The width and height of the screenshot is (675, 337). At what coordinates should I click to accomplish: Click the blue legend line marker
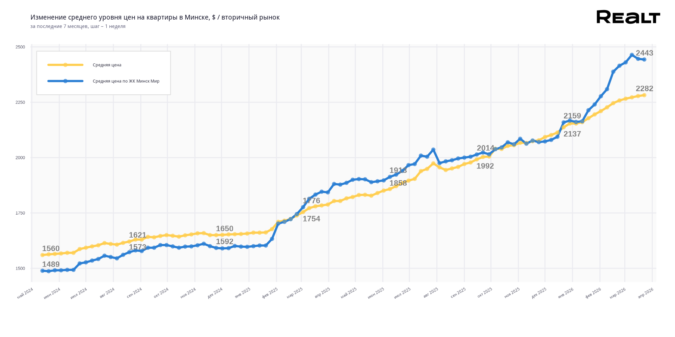(65, 81)
